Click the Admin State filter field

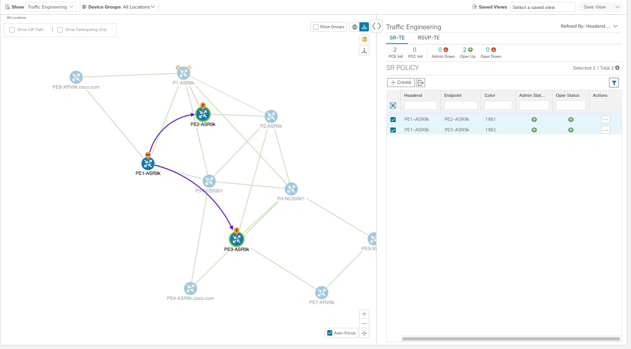point(534,105)
